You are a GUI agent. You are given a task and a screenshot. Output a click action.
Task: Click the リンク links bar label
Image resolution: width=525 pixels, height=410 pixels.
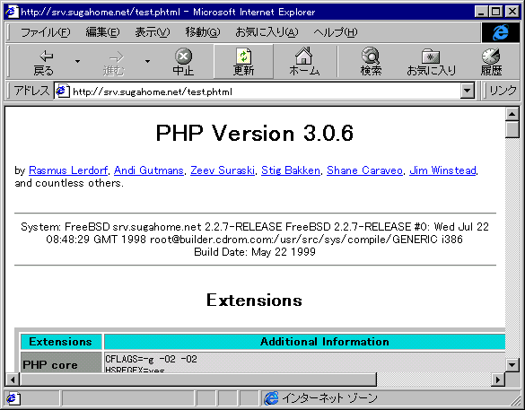pos(503,91)
